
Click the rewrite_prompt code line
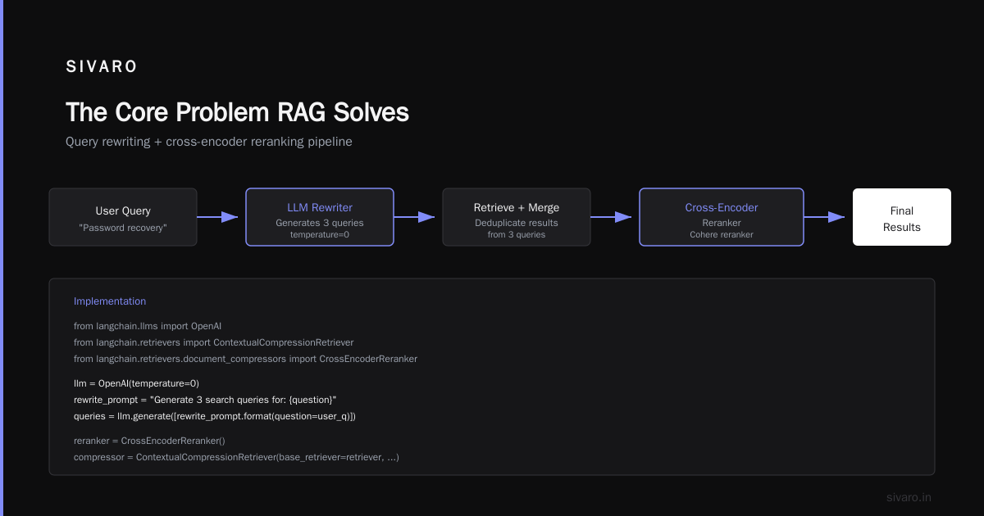[205, 400]
